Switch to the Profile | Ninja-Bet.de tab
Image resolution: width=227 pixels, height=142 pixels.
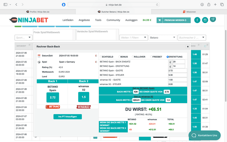[x=38, y=12]
